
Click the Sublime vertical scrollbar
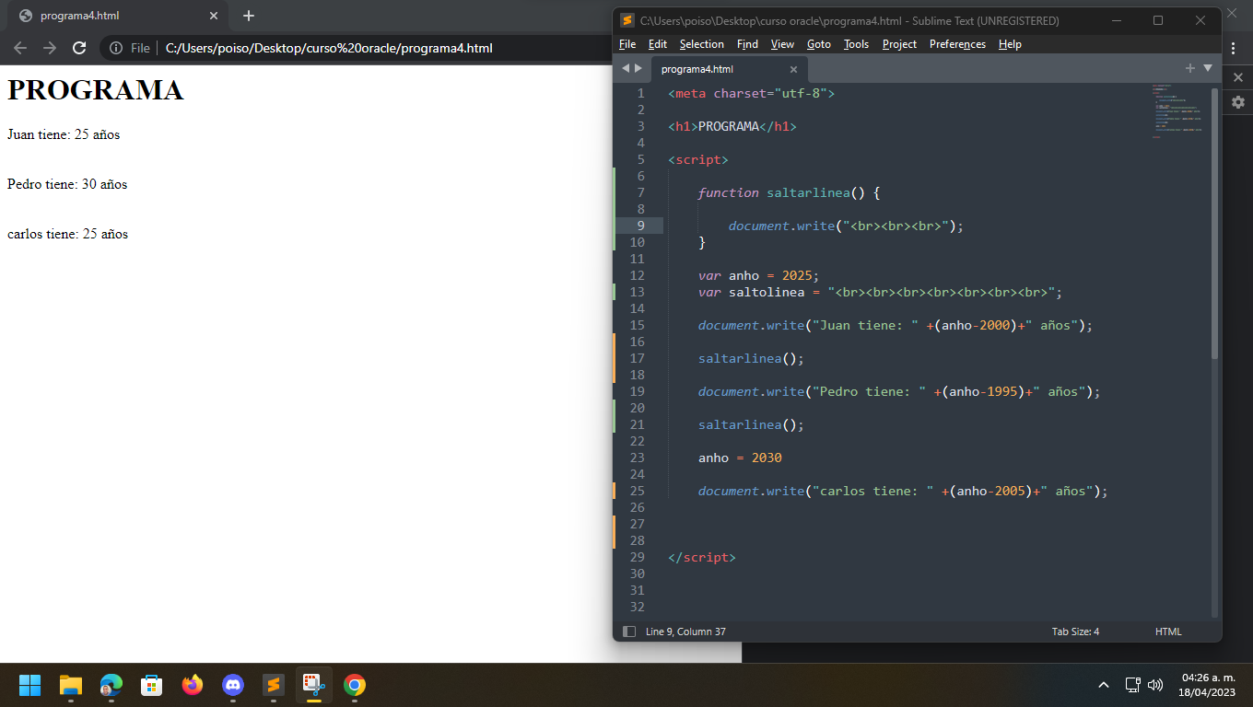coord(1214,223)
